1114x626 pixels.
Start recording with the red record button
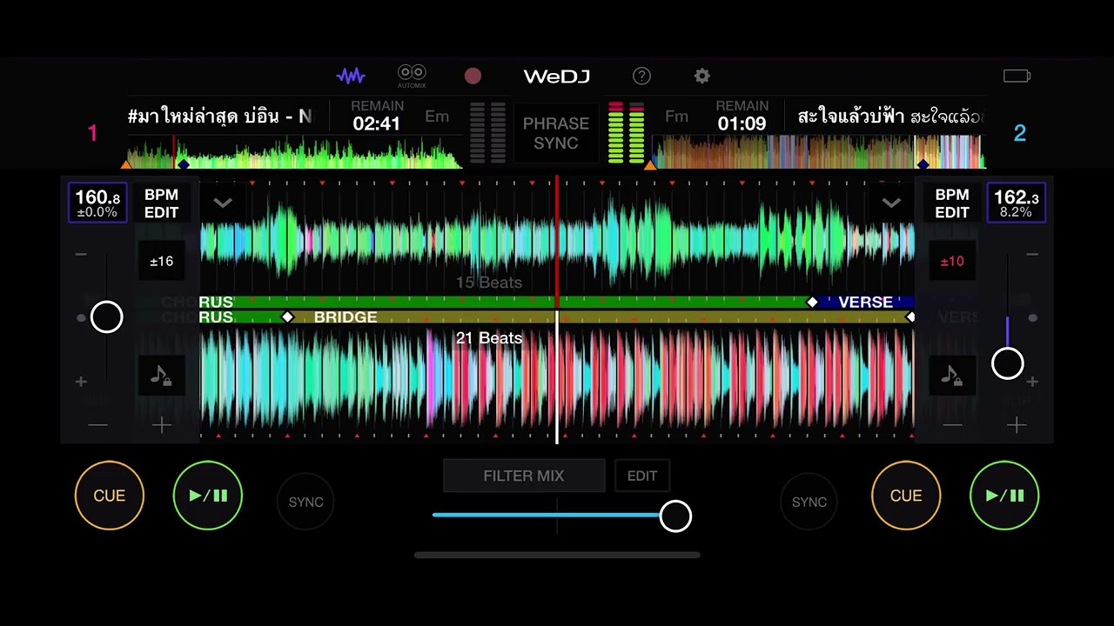click(x=473, y=77)
